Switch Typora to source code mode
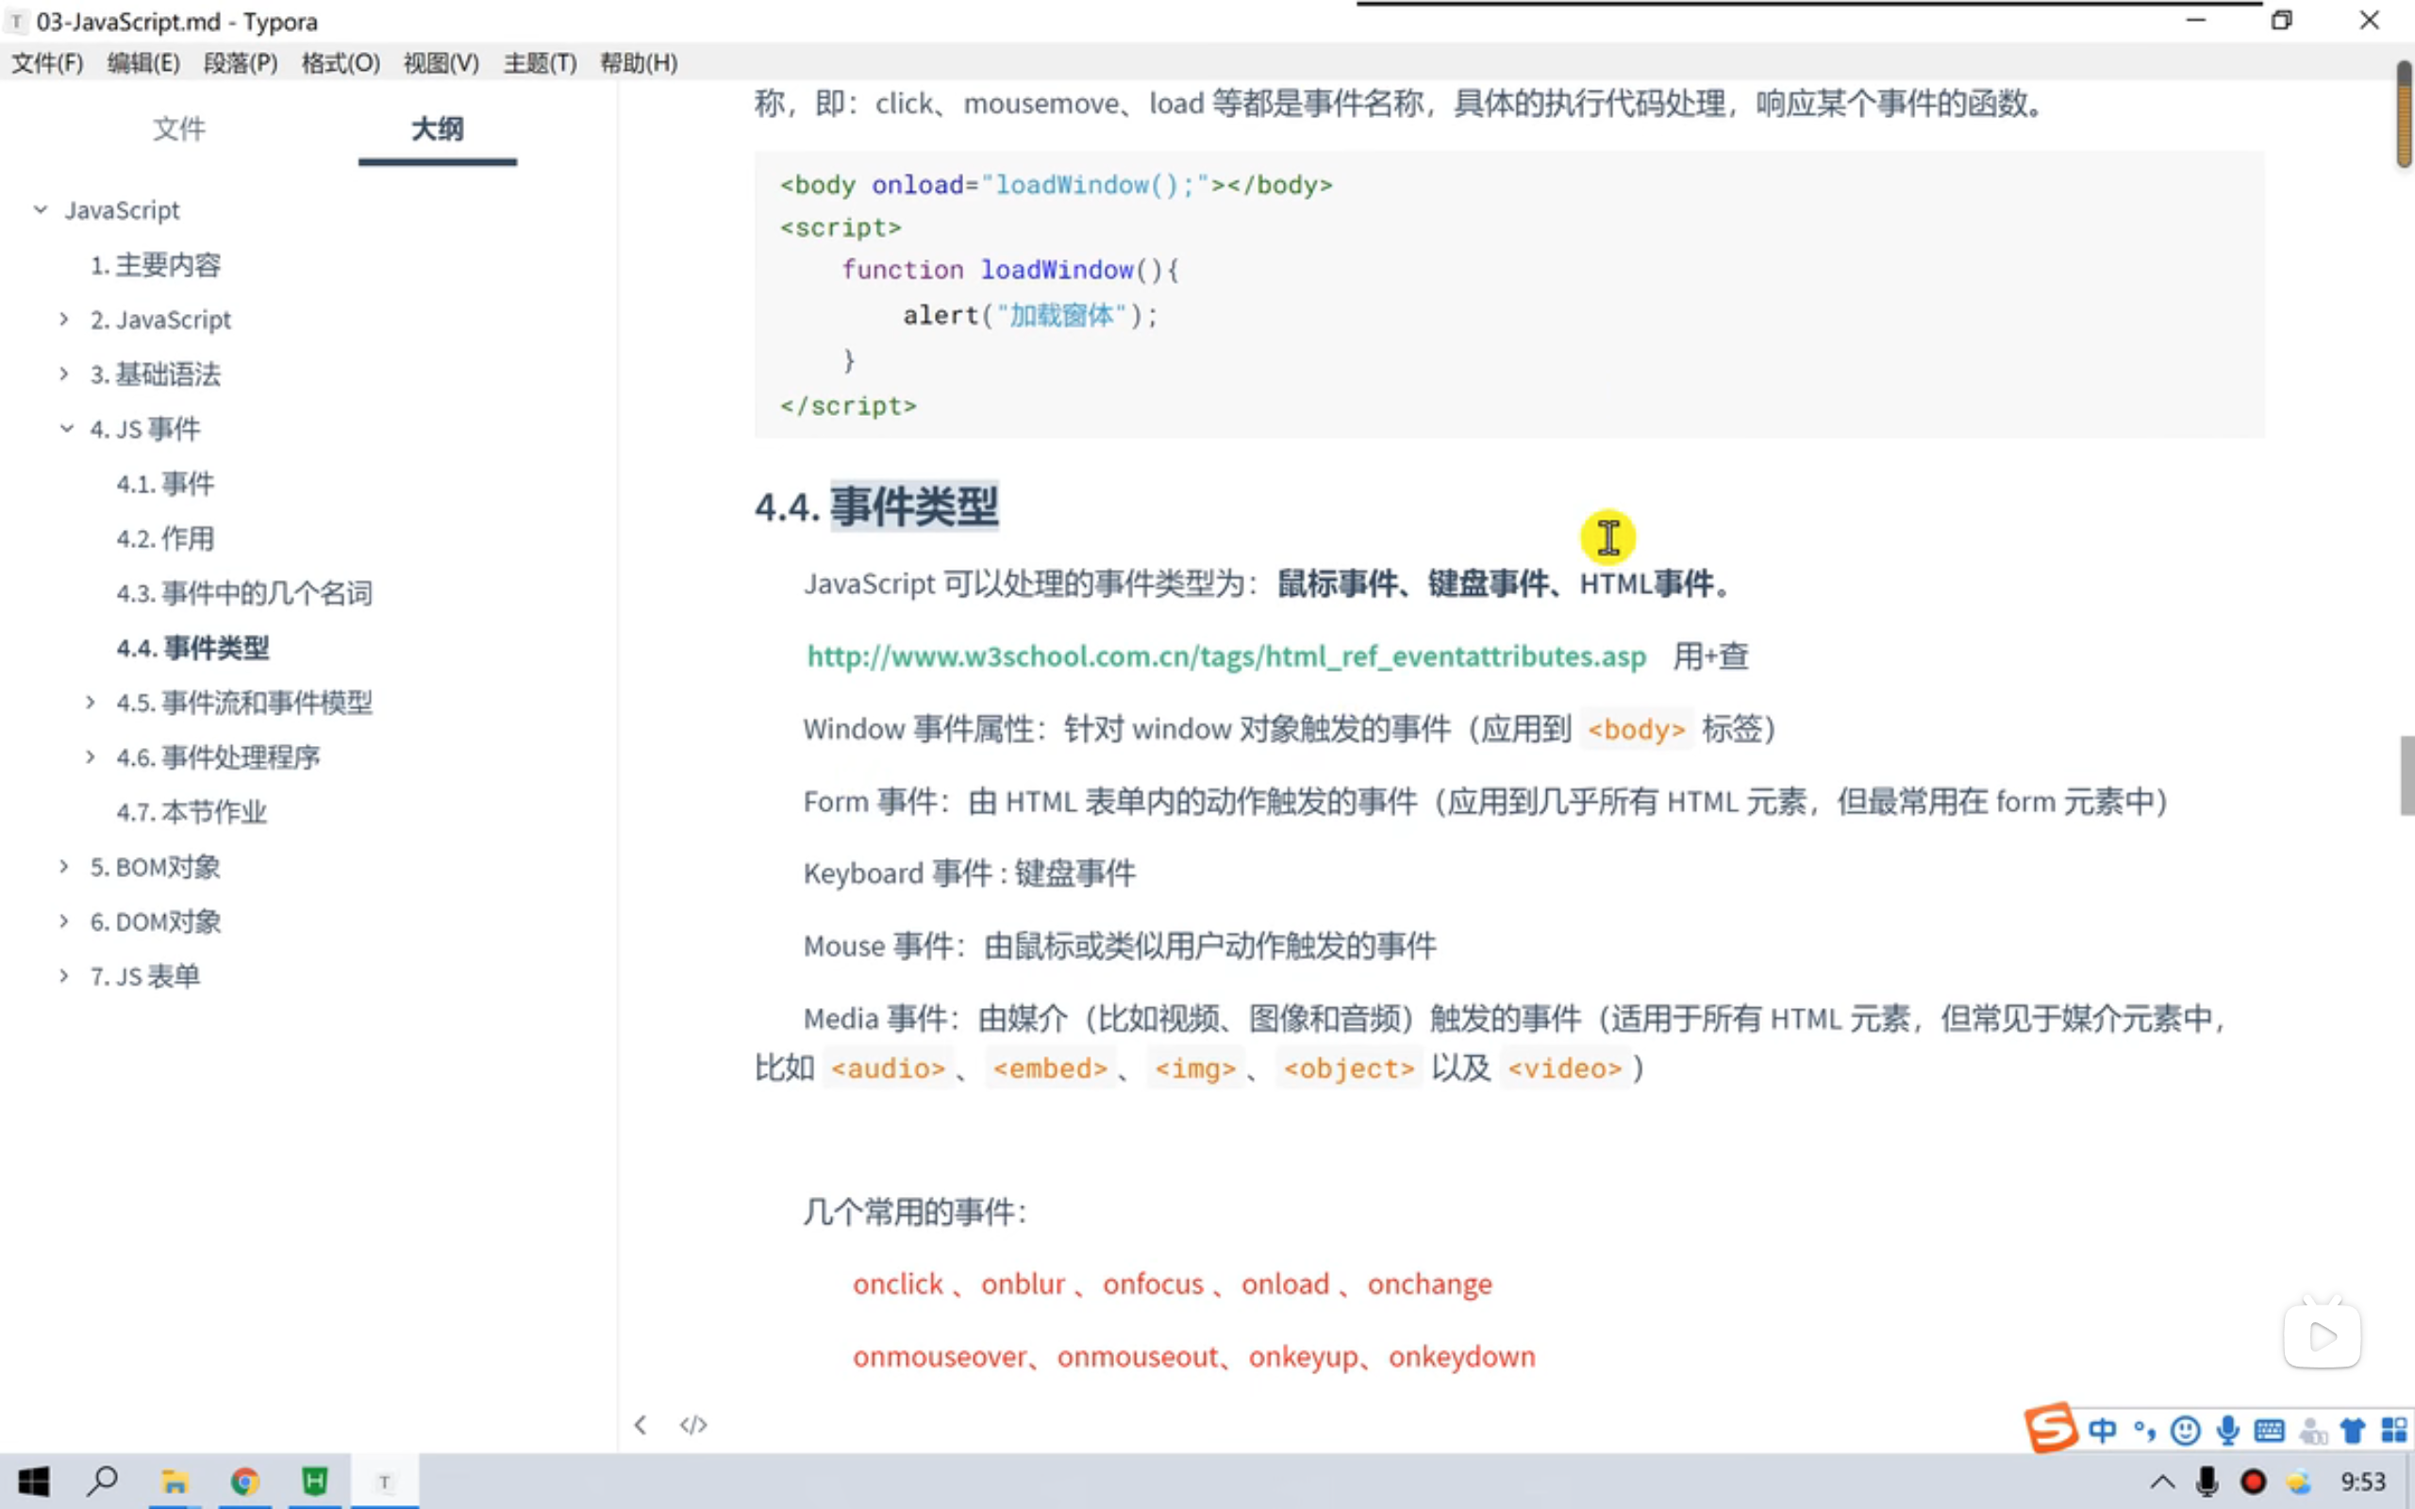 click(x=692, y=1424)
